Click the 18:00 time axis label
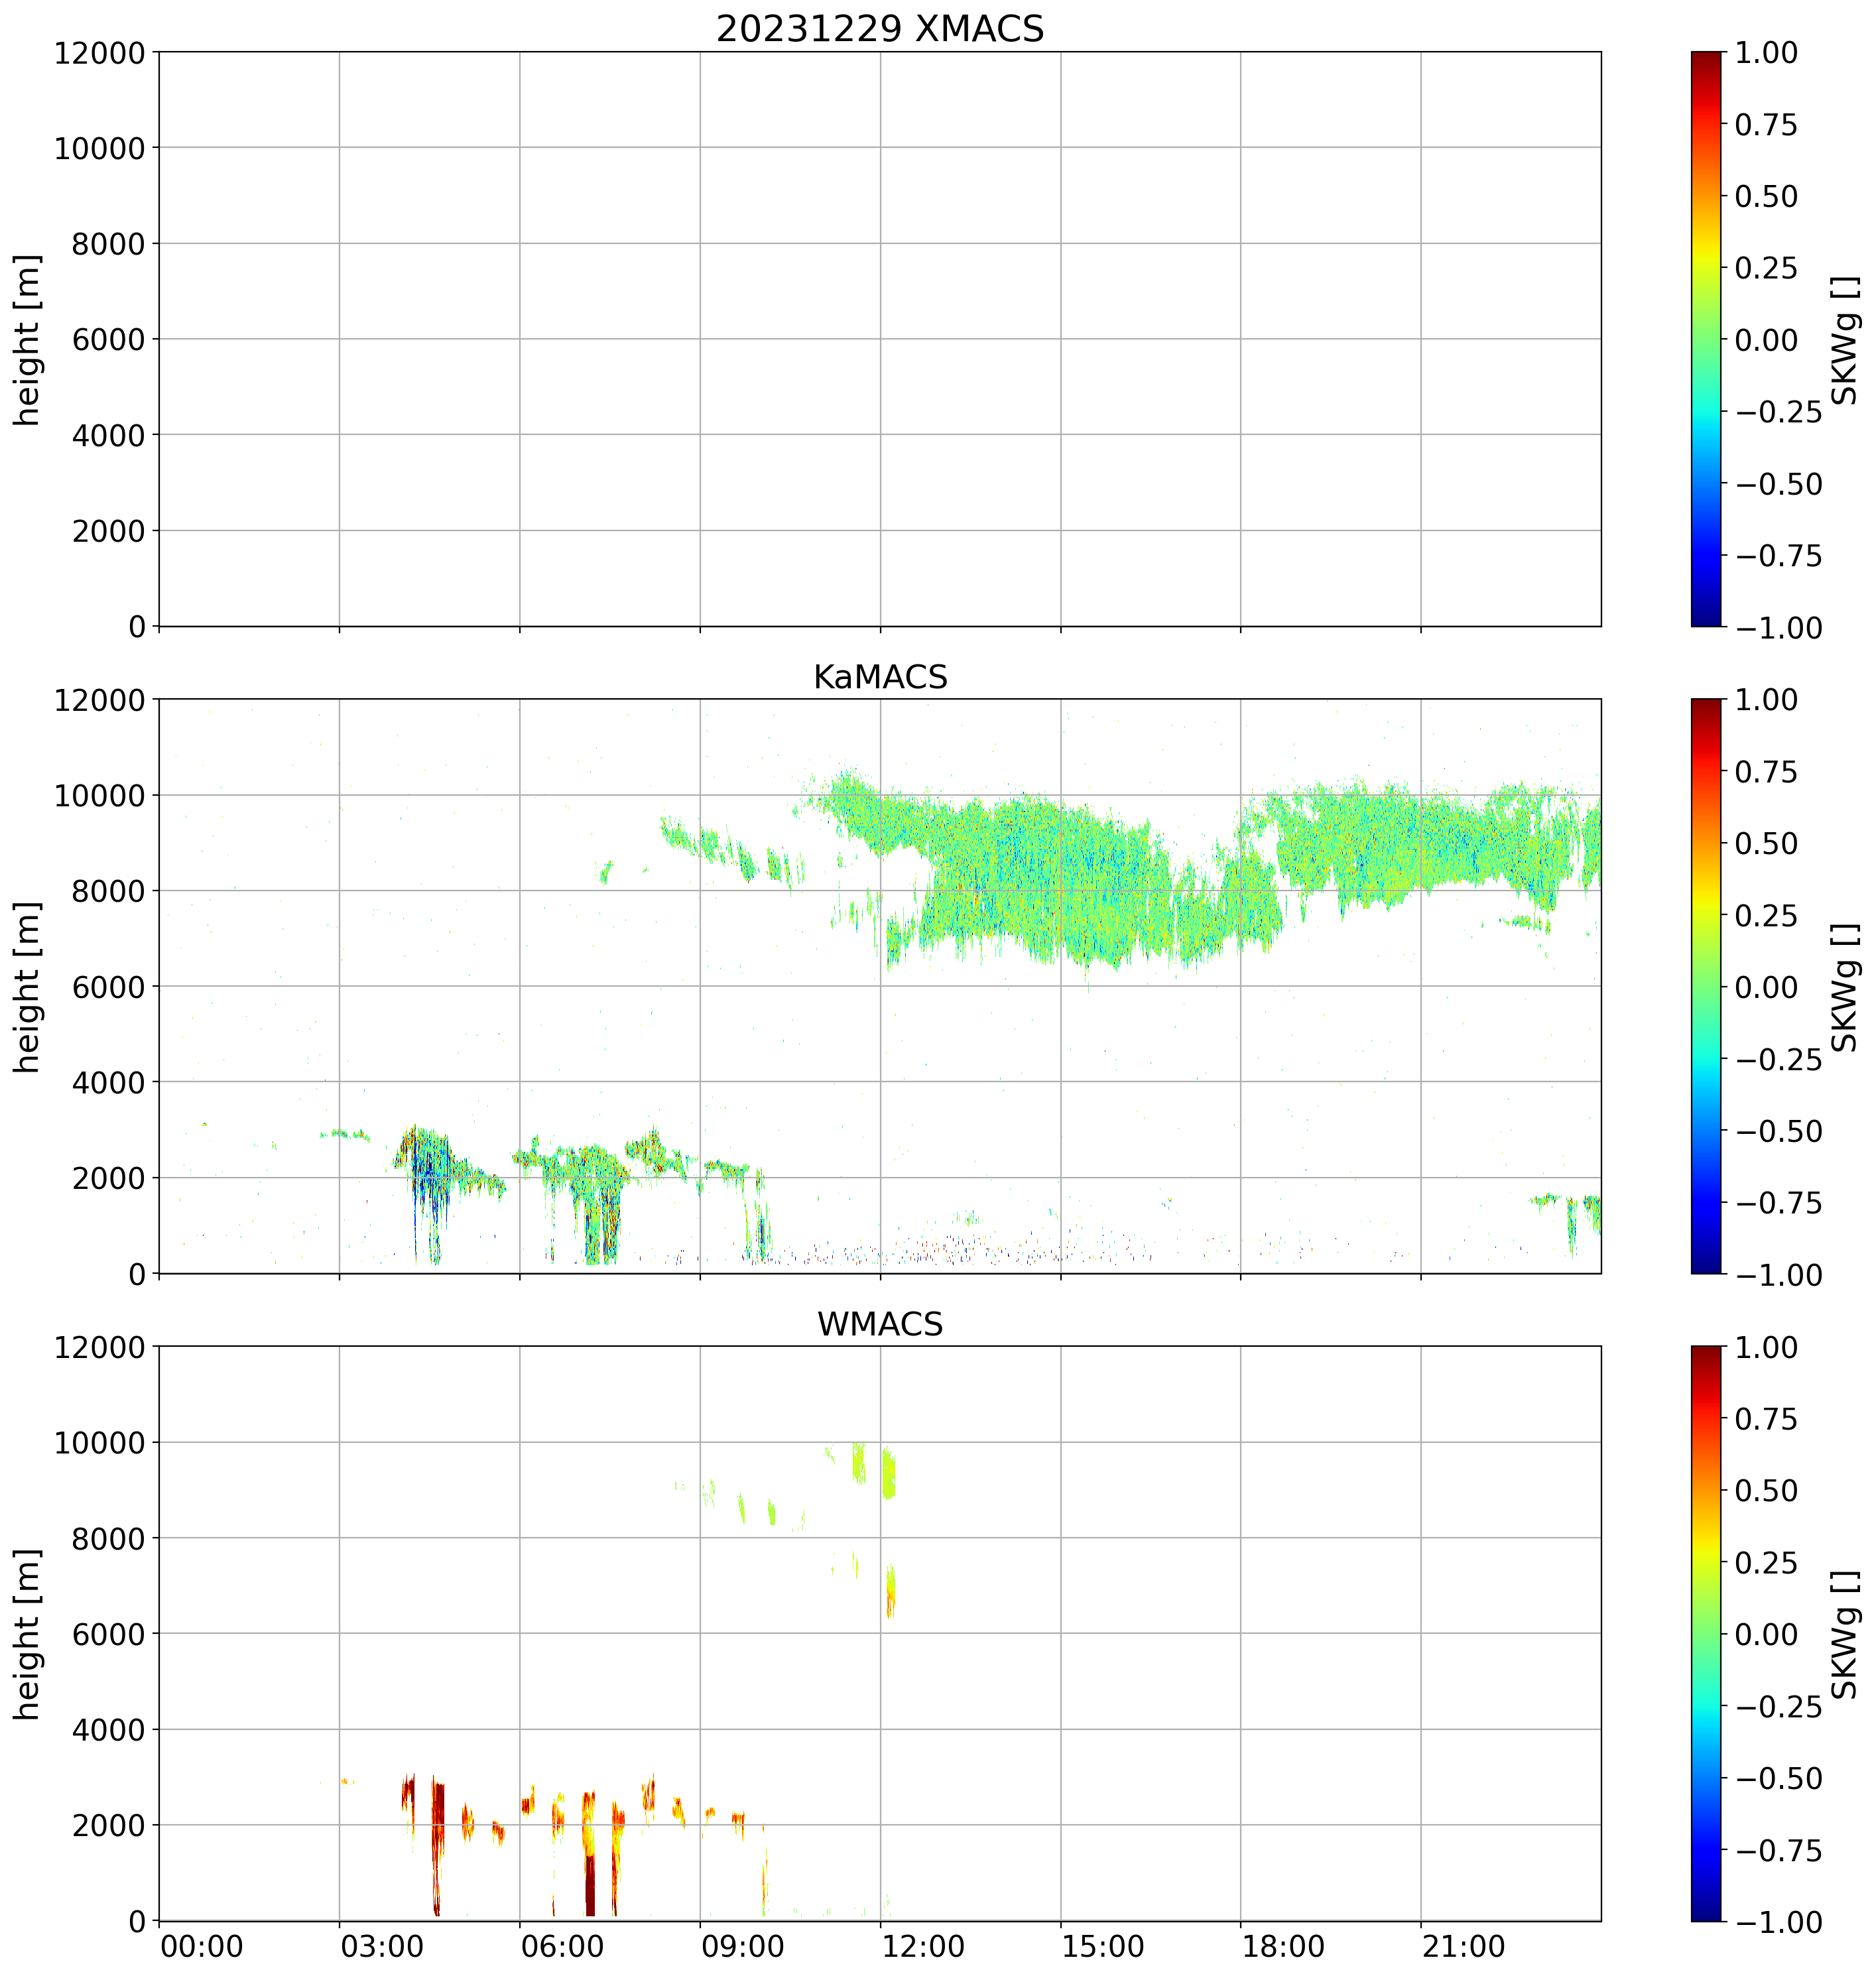This screenshot has width=1876, height=1976. [1283, 1947]
